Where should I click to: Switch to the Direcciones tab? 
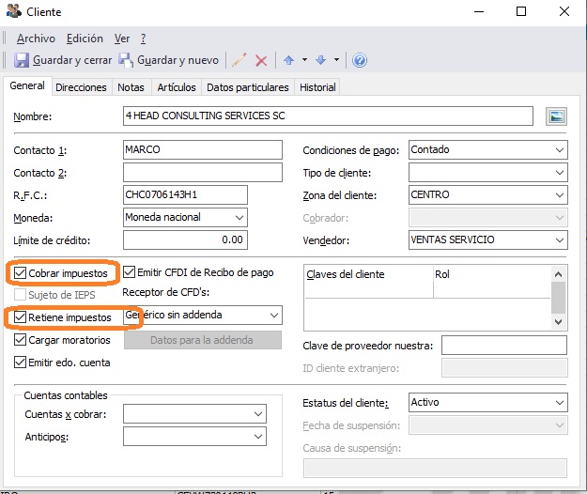tap(81, 87)
